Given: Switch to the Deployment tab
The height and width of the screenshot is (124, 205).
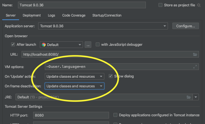Looking at the screenshot, I should click(32, 15).
